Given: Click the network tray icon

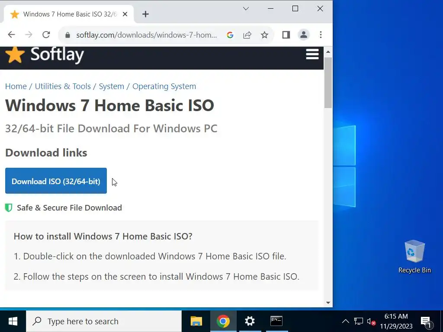Looking at the screenshot, I should pos(359,321).
